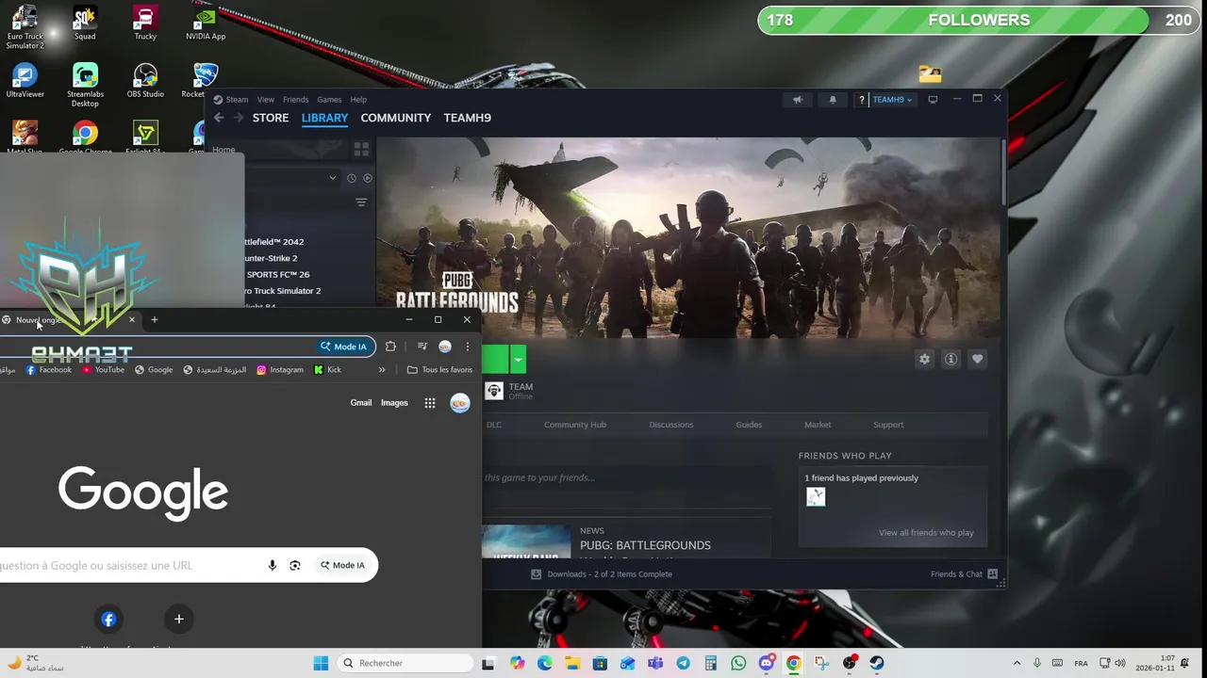Open PUBG Guides link
This screenshot has width=1207, height=678.
point(749,425)
